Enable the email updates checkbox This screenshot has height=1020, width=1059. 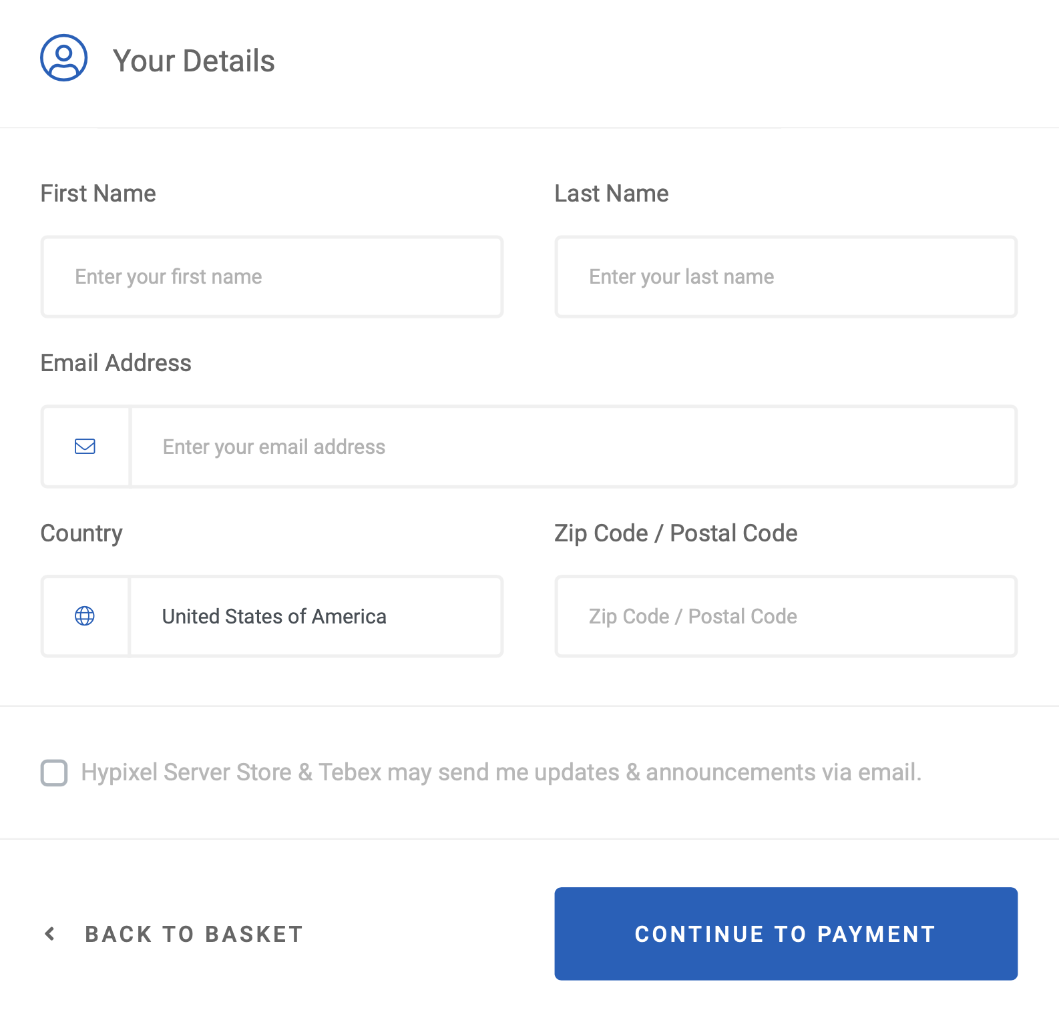click(x=54, y=772)
